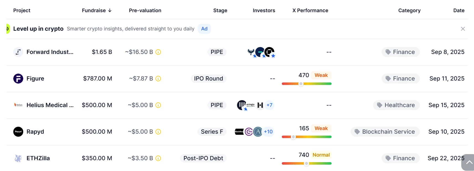Click the PIPE stage badge for Forward Industries
Viewport: 474px width, 171px height.
(x=217, y=52)
